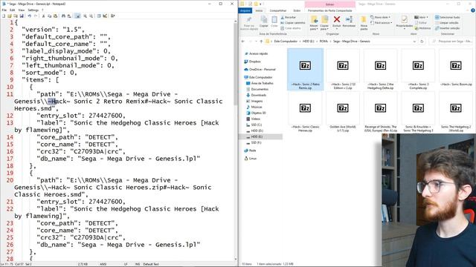476x267 pixels.
Task: Click the 'crc32' line 16 text in Notepad2
Action: [x=81, y=151]
